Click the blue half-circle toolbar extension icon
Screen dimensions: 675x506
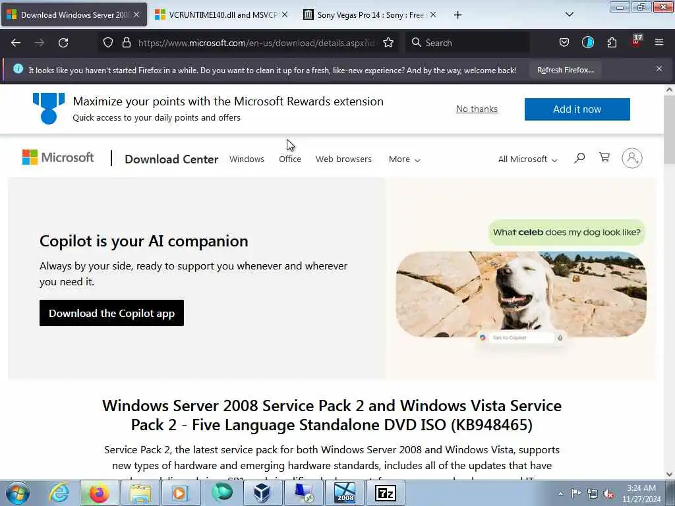587,42
